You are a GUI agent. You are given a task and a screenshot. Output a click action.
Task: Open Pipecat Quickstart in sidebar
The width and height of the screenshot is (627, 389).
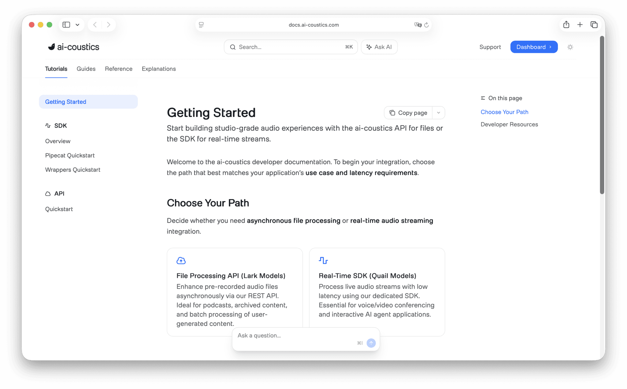point(70,155)
